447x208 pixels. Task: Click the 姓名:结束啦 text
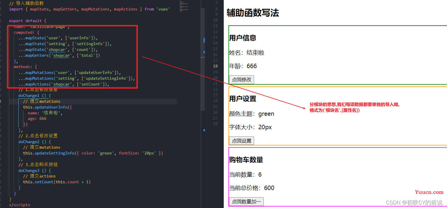tap(246, 53)
